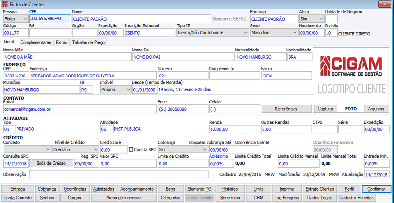Click the Fantasia input field
394x203 pixels.
pyautogui.click(x=274, y=19)
